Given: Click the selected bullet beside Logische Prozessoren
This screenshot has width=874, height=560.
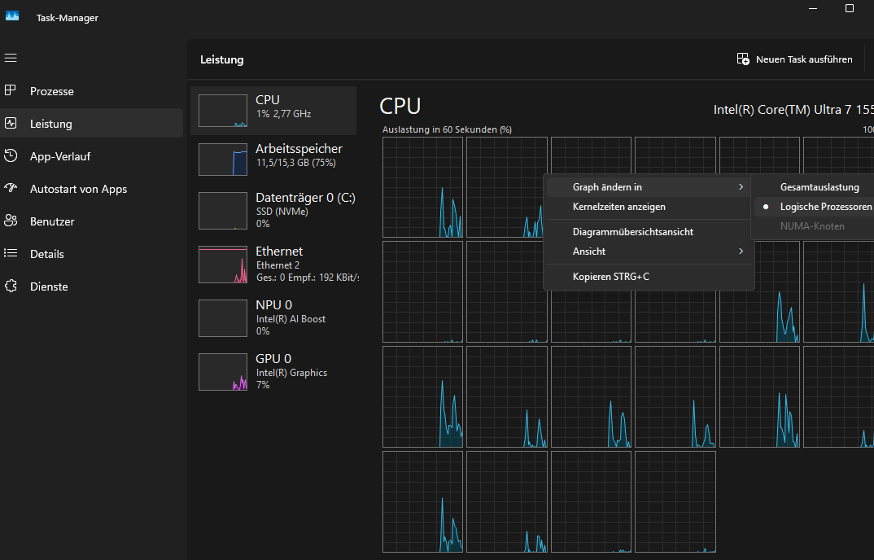Looking at the screenshot, I should point(766,207).
